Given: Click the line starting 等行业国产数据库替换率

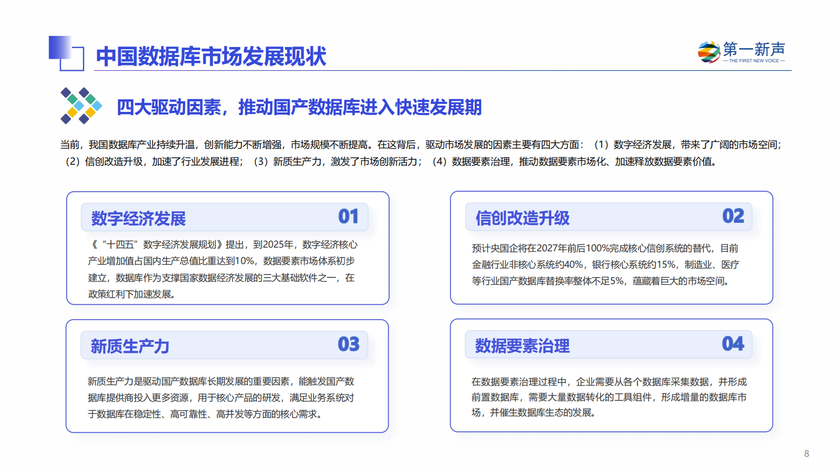Looking at the screenshot, I should click(x=602, y=281).
